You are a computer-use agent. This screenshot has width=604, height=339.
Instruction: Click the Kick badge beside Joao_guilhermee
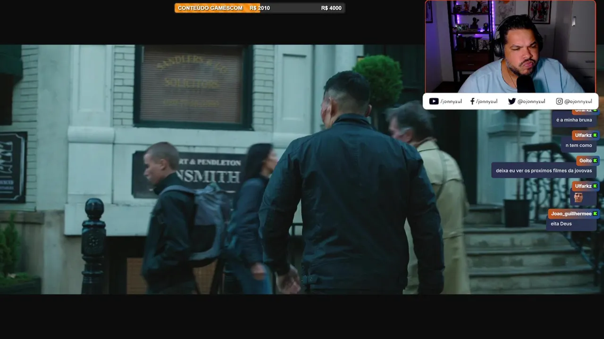[x=595, y=214]
